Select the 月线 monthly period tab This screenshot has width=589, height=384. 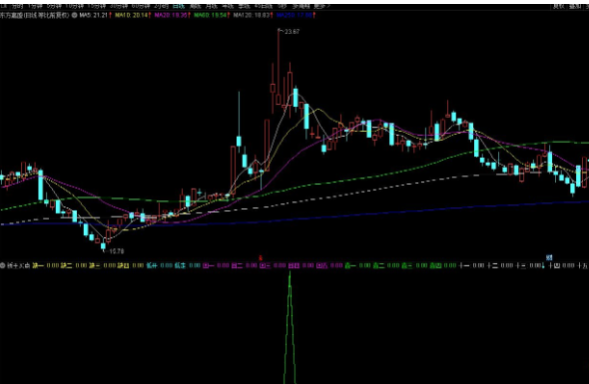[212, 6]
